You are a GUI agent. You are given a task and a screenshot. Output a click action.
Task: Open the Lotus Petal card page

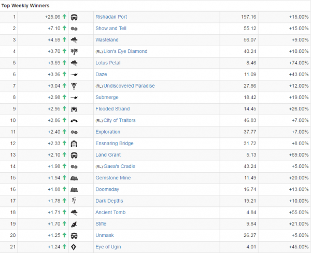[x=109, y=63]
